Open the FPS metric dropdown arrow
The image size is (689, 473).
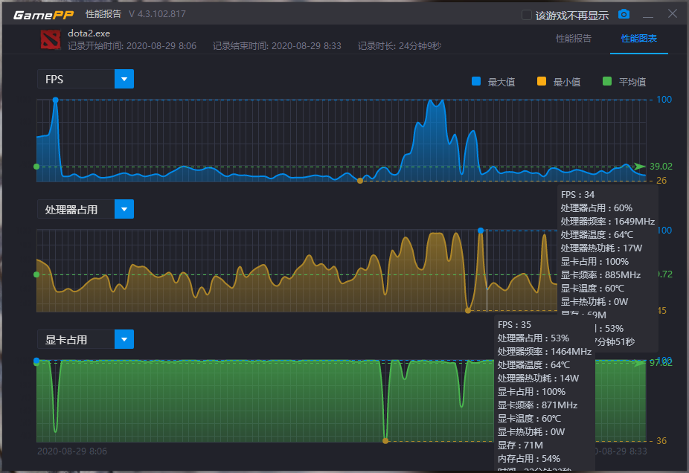(124, 79)
